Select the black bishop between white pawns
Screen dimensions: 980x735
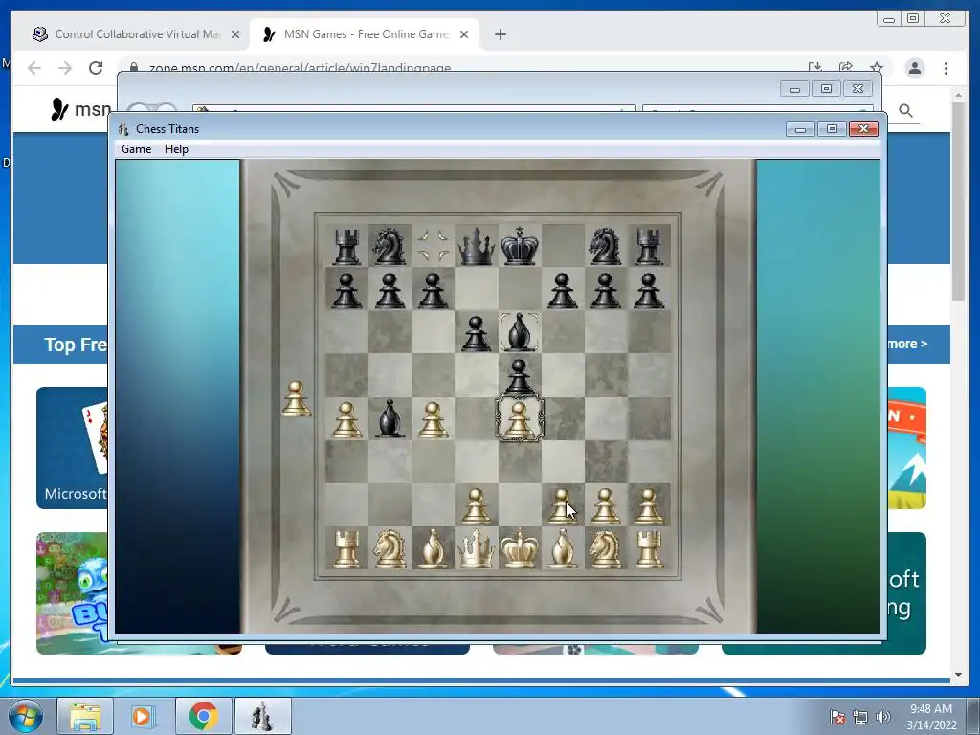point(389,419)
